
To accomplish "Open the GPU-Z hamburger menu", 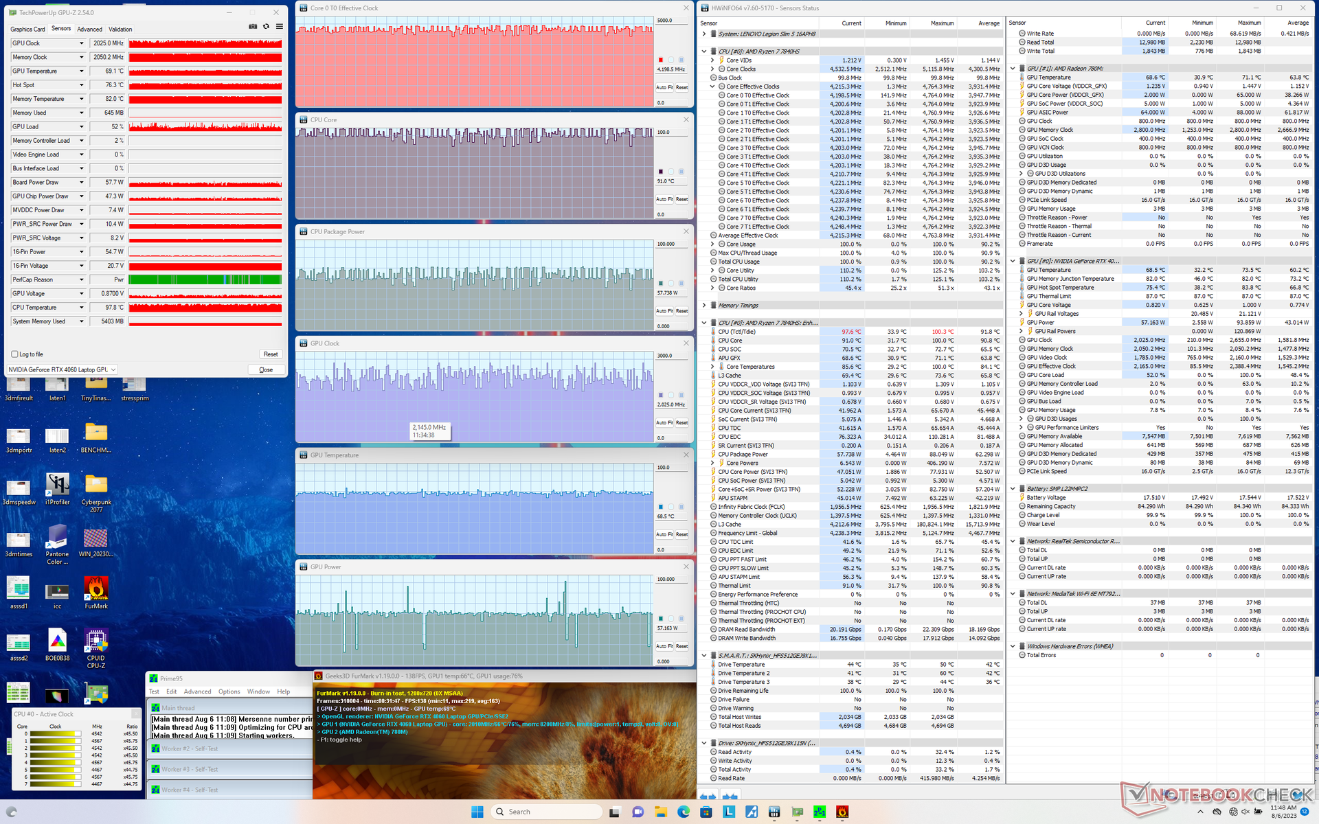I will [279, 27].
